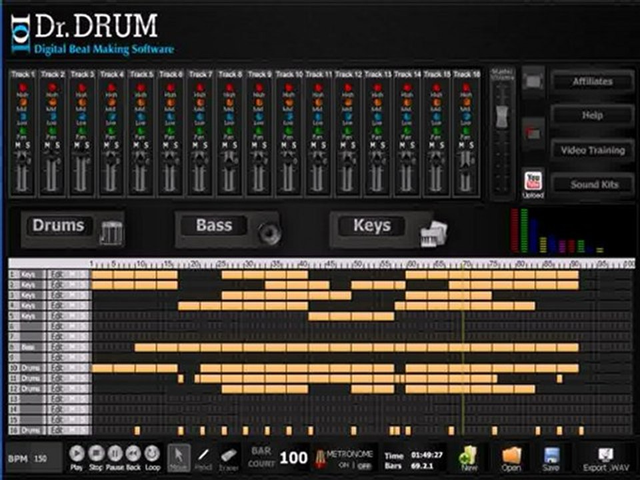This screenshot has width=640, height=480.
Task: Select the Eraser tool
Action: [229, 457]
